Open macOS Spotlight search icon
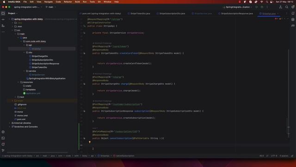This screenshot has width=296, height=167. (267, 2)
